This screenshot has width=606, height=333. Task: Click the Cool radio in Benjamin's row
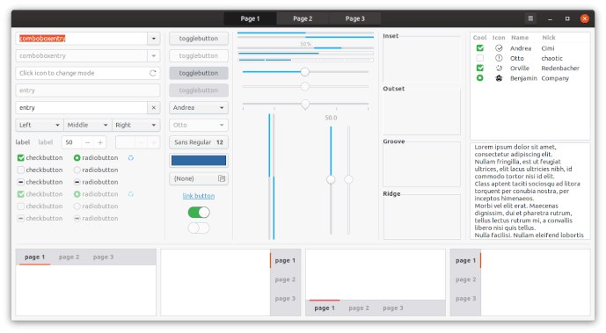click(x=479, y=78)
